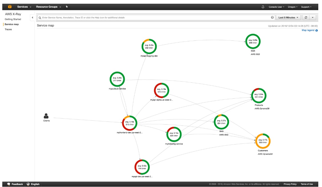Select the myapi-alpha.us-west-2 node
Screen dimensions: 322x187
pyautogui.click(x=161, y=90)
